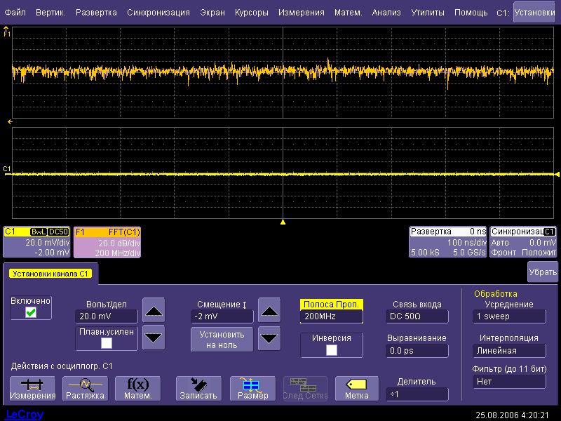Image resolution: width=561 pixels, height=421 pixels.
Task: Toggle the Инверсия checkbox
Action: coord(331,349)
